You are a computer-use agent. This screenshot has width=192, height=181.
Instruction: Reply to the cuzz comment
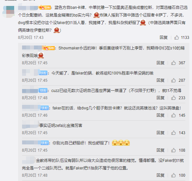point(160,98)
